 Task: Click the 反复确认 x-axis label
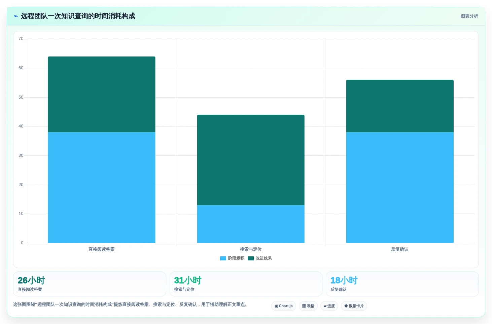pos(400,249)
